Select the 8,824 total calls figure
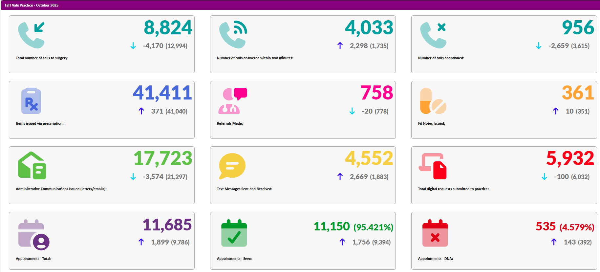 pyautogui.click(x=168, y=28)
